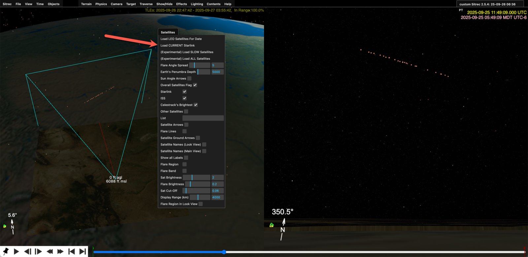Step forward one frame
The height and width of the screenshot is (257, 528).
38,251
